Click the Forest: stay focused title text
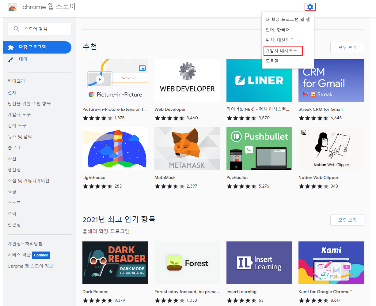This screenshot has height=306, width=376. tap(187, 292)
